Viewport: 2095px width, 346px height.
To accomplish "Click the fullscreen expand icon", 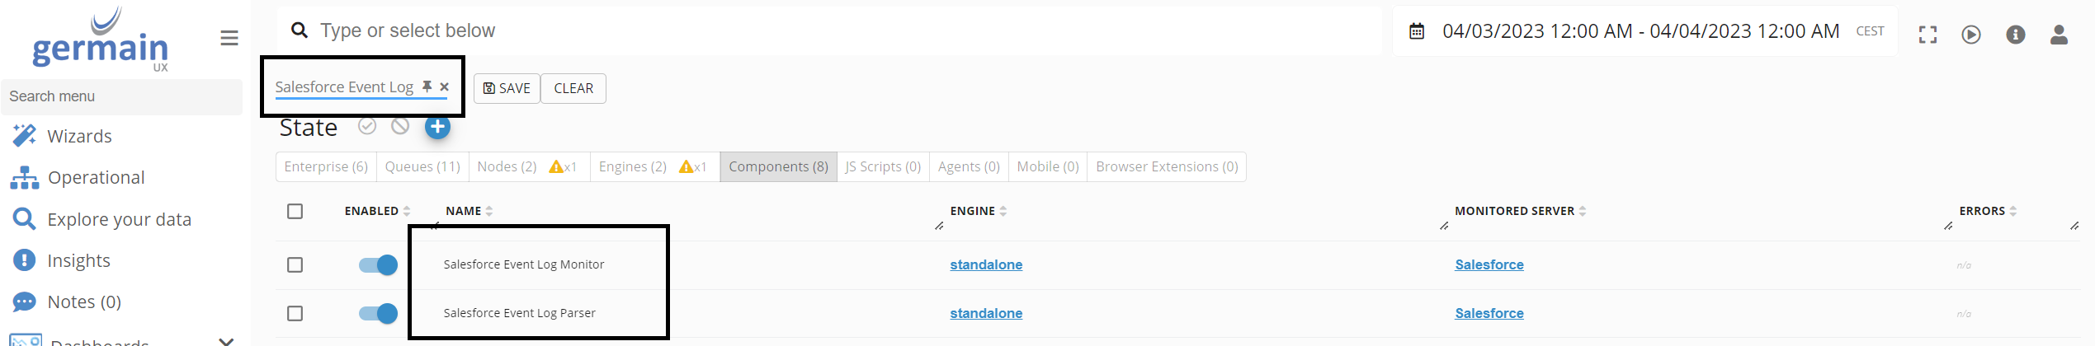I will coord(1927,35).
